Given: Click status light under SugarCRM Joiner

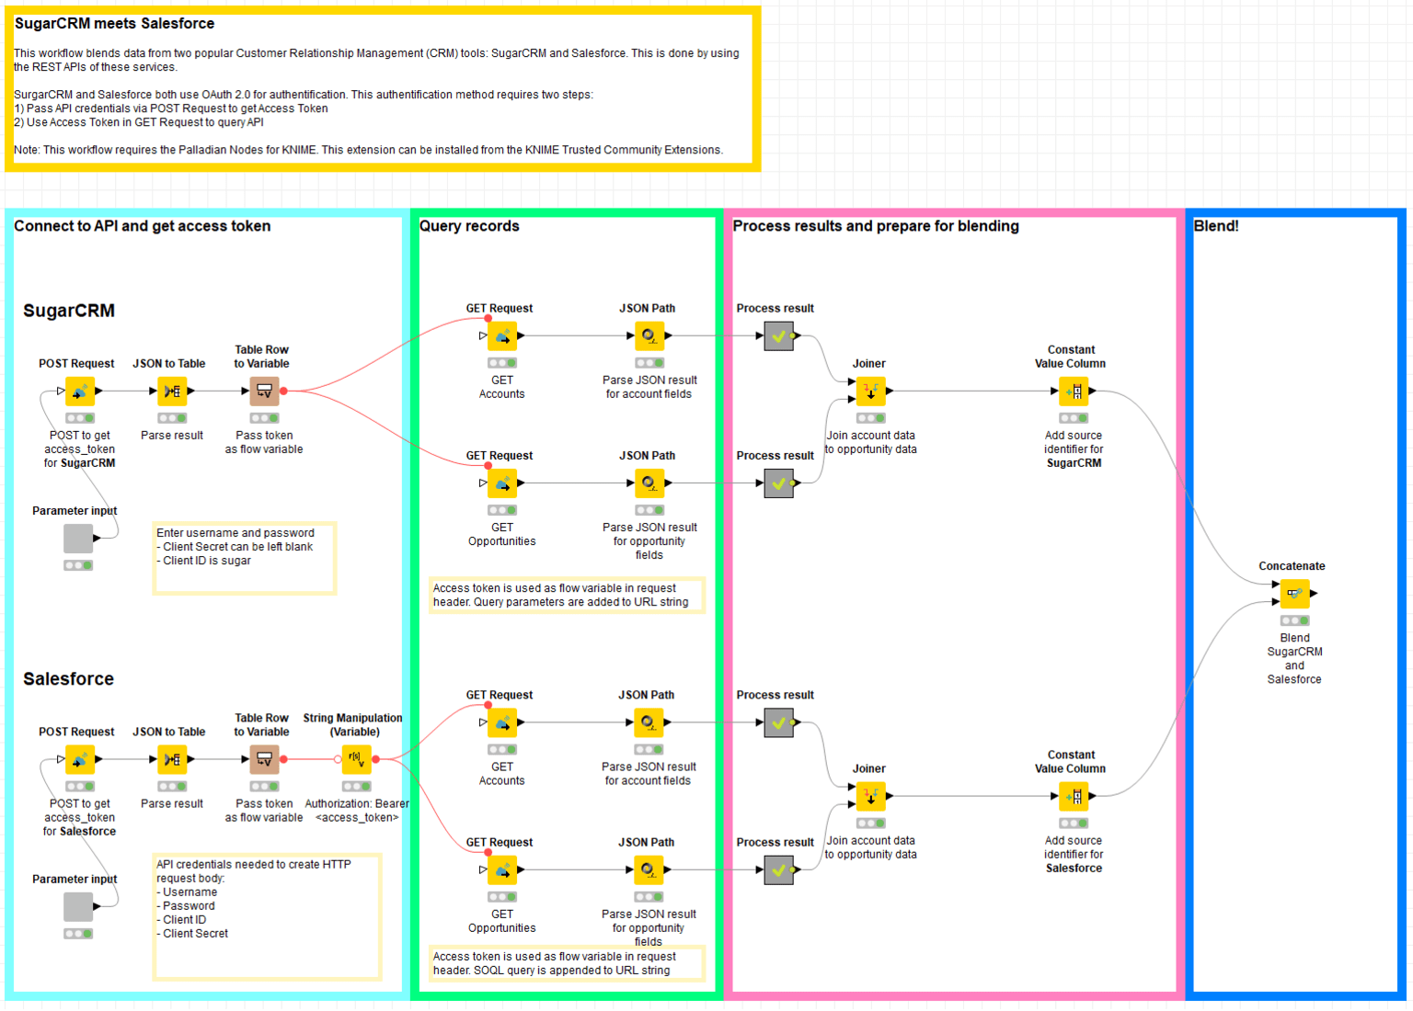Looking at the screenshot, I should pos(870,419).
